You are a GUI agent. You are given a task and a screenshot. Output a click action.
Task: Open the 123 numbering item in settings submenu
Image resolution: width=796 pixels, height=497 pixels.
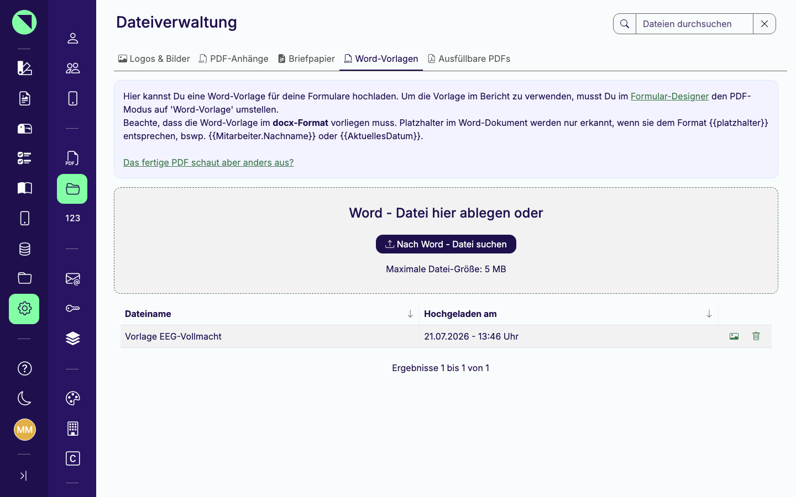coord(72,218)
